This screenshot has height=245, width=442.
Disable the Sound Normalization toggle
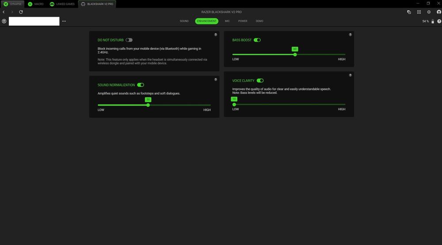tap(141, 85)
